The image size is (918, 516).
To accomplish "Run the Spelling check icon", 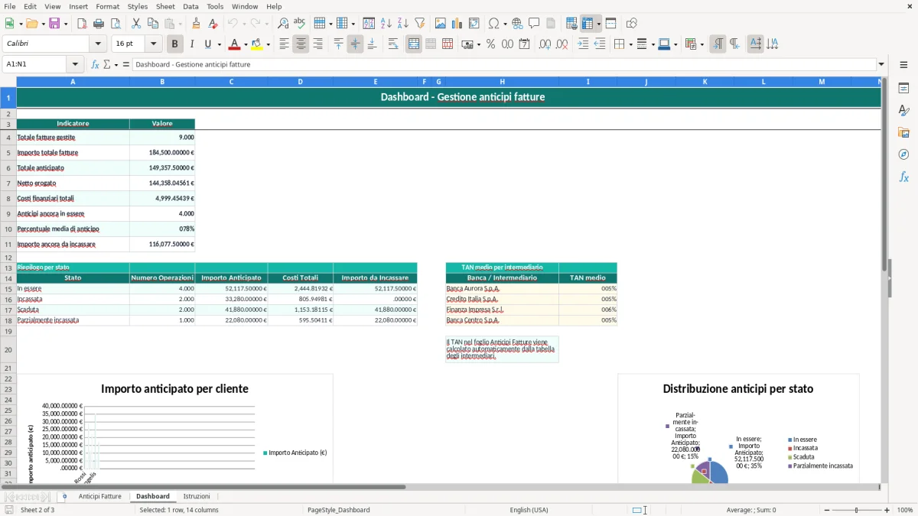I will pyautogui.click(x=300, y=24).
